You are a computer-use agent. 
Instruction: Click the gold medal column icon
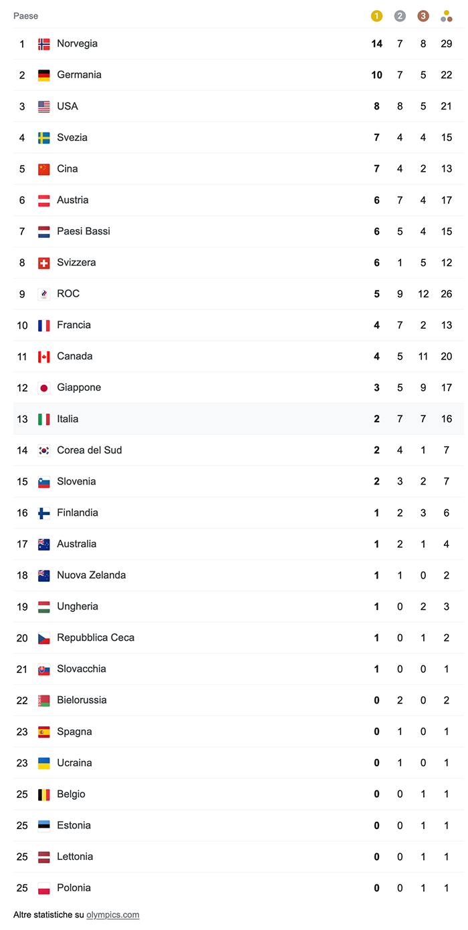point(376,16)
